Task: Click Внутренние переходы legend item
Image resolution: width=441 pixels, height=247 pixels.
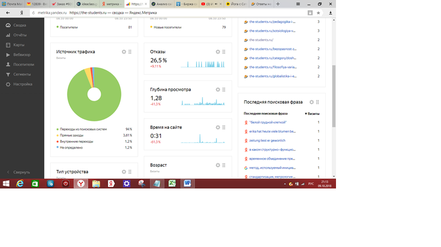Action: coord(76,142)
